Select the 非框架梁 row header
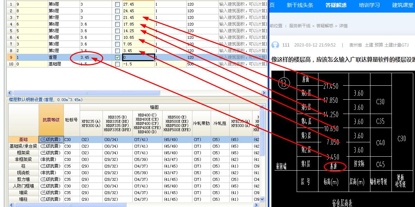 coord(24,159)
